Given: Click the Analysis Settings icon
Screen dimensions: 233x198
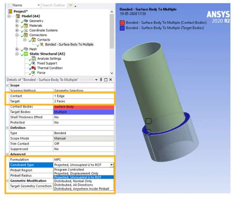Looking at the screenshot, I should [x=34, y=59].
